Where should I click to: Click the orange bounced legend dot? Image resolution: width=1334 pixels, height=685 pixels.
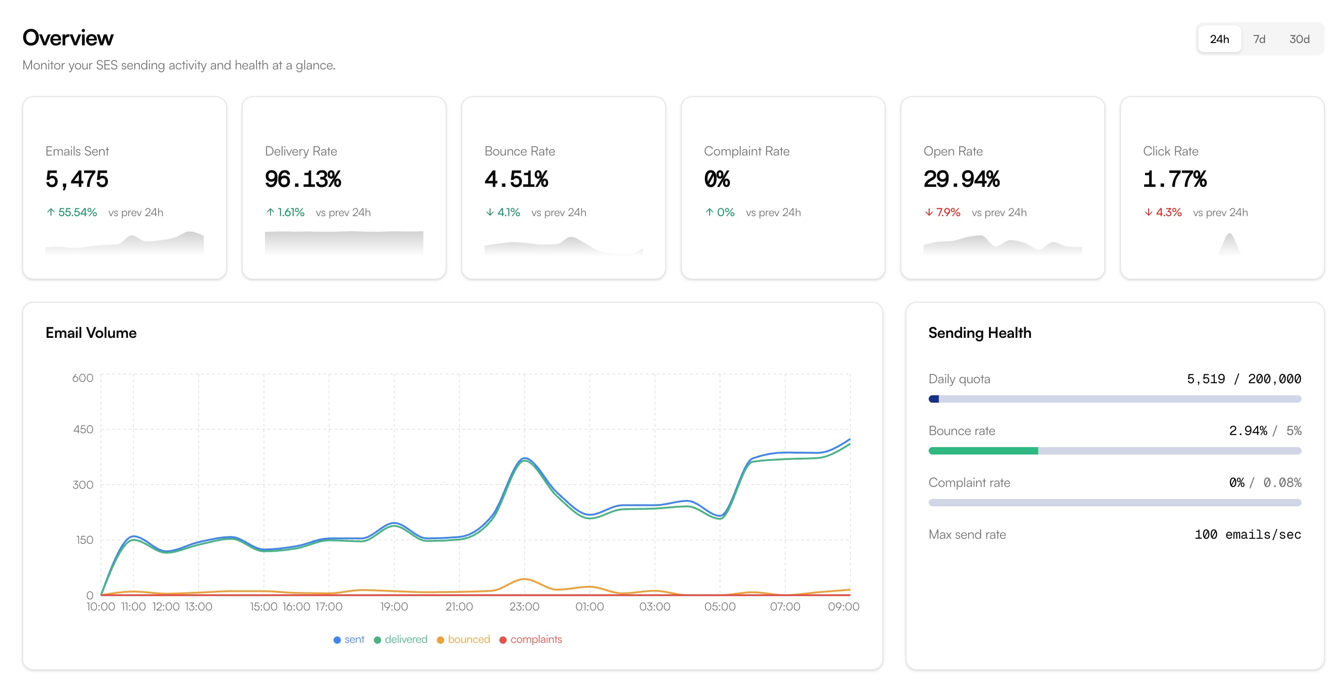[x=440, y=640]
